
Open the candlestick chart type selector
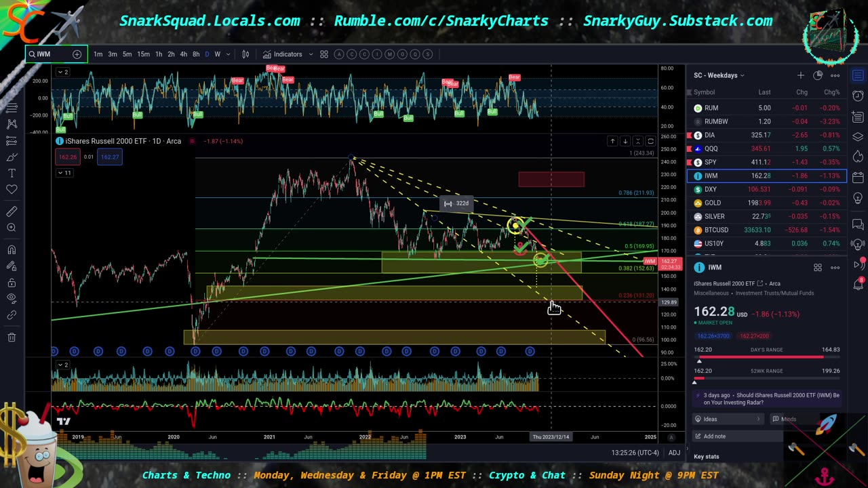(245, 54)
